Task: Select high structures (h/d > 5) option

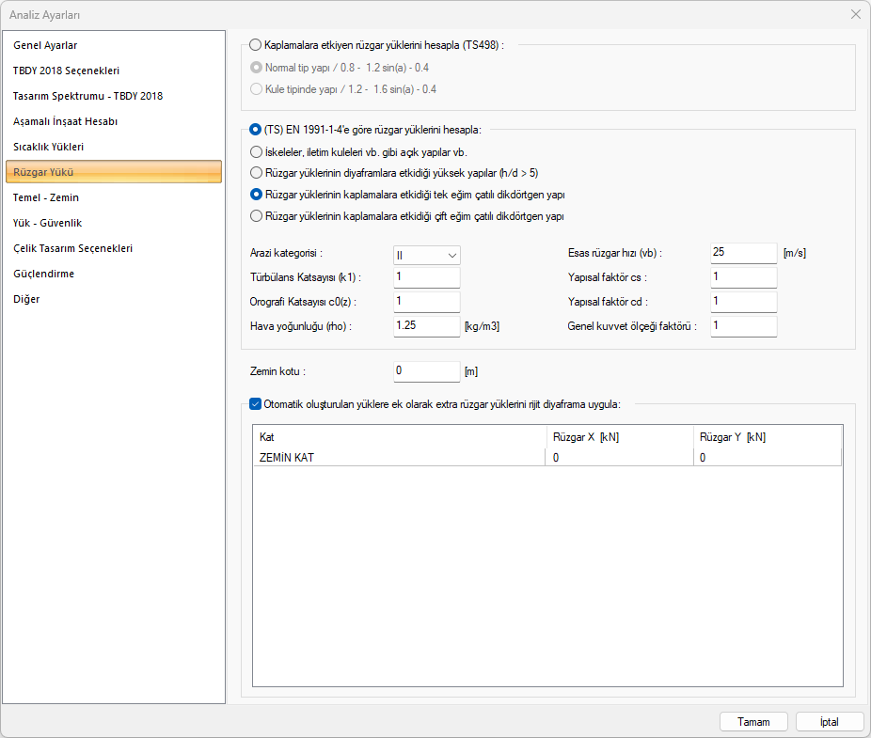Action: click(x=256, y=173)
